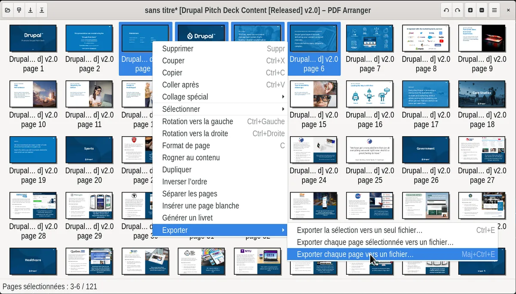516x294 pixels.
Task: Select page 19 thumbnail
Action: pos(33,150)
